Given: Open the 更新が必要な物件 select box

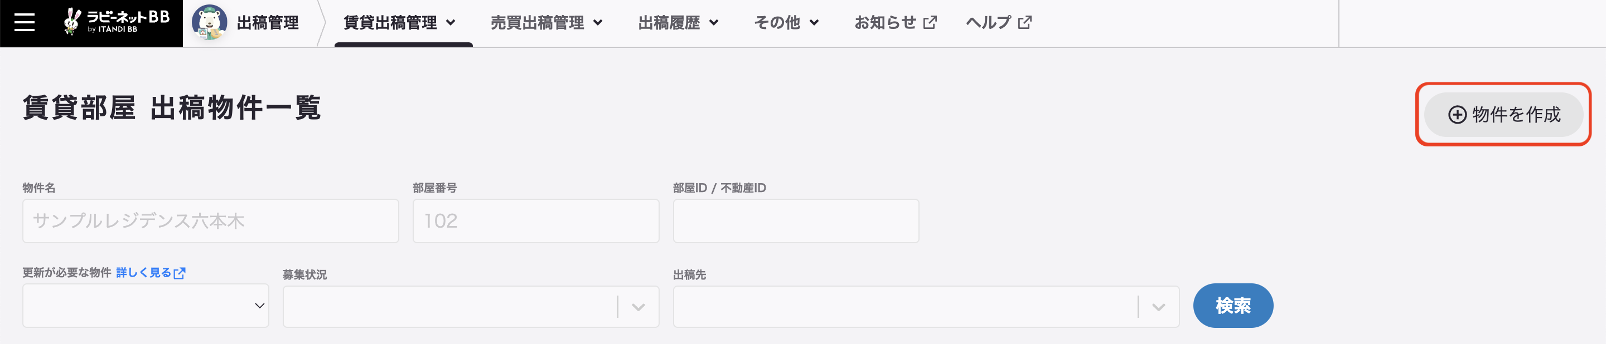Looking at the screenshot, I should pyautogui.click(x=146, y=306).
